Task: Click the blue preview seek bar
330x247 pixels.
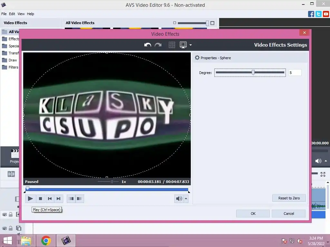Action: tap(107, 189)
